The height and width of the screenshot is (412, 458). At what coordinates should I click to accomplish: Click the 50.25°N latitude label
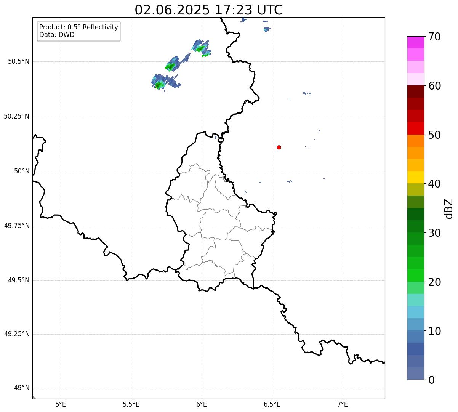[16, 116]
